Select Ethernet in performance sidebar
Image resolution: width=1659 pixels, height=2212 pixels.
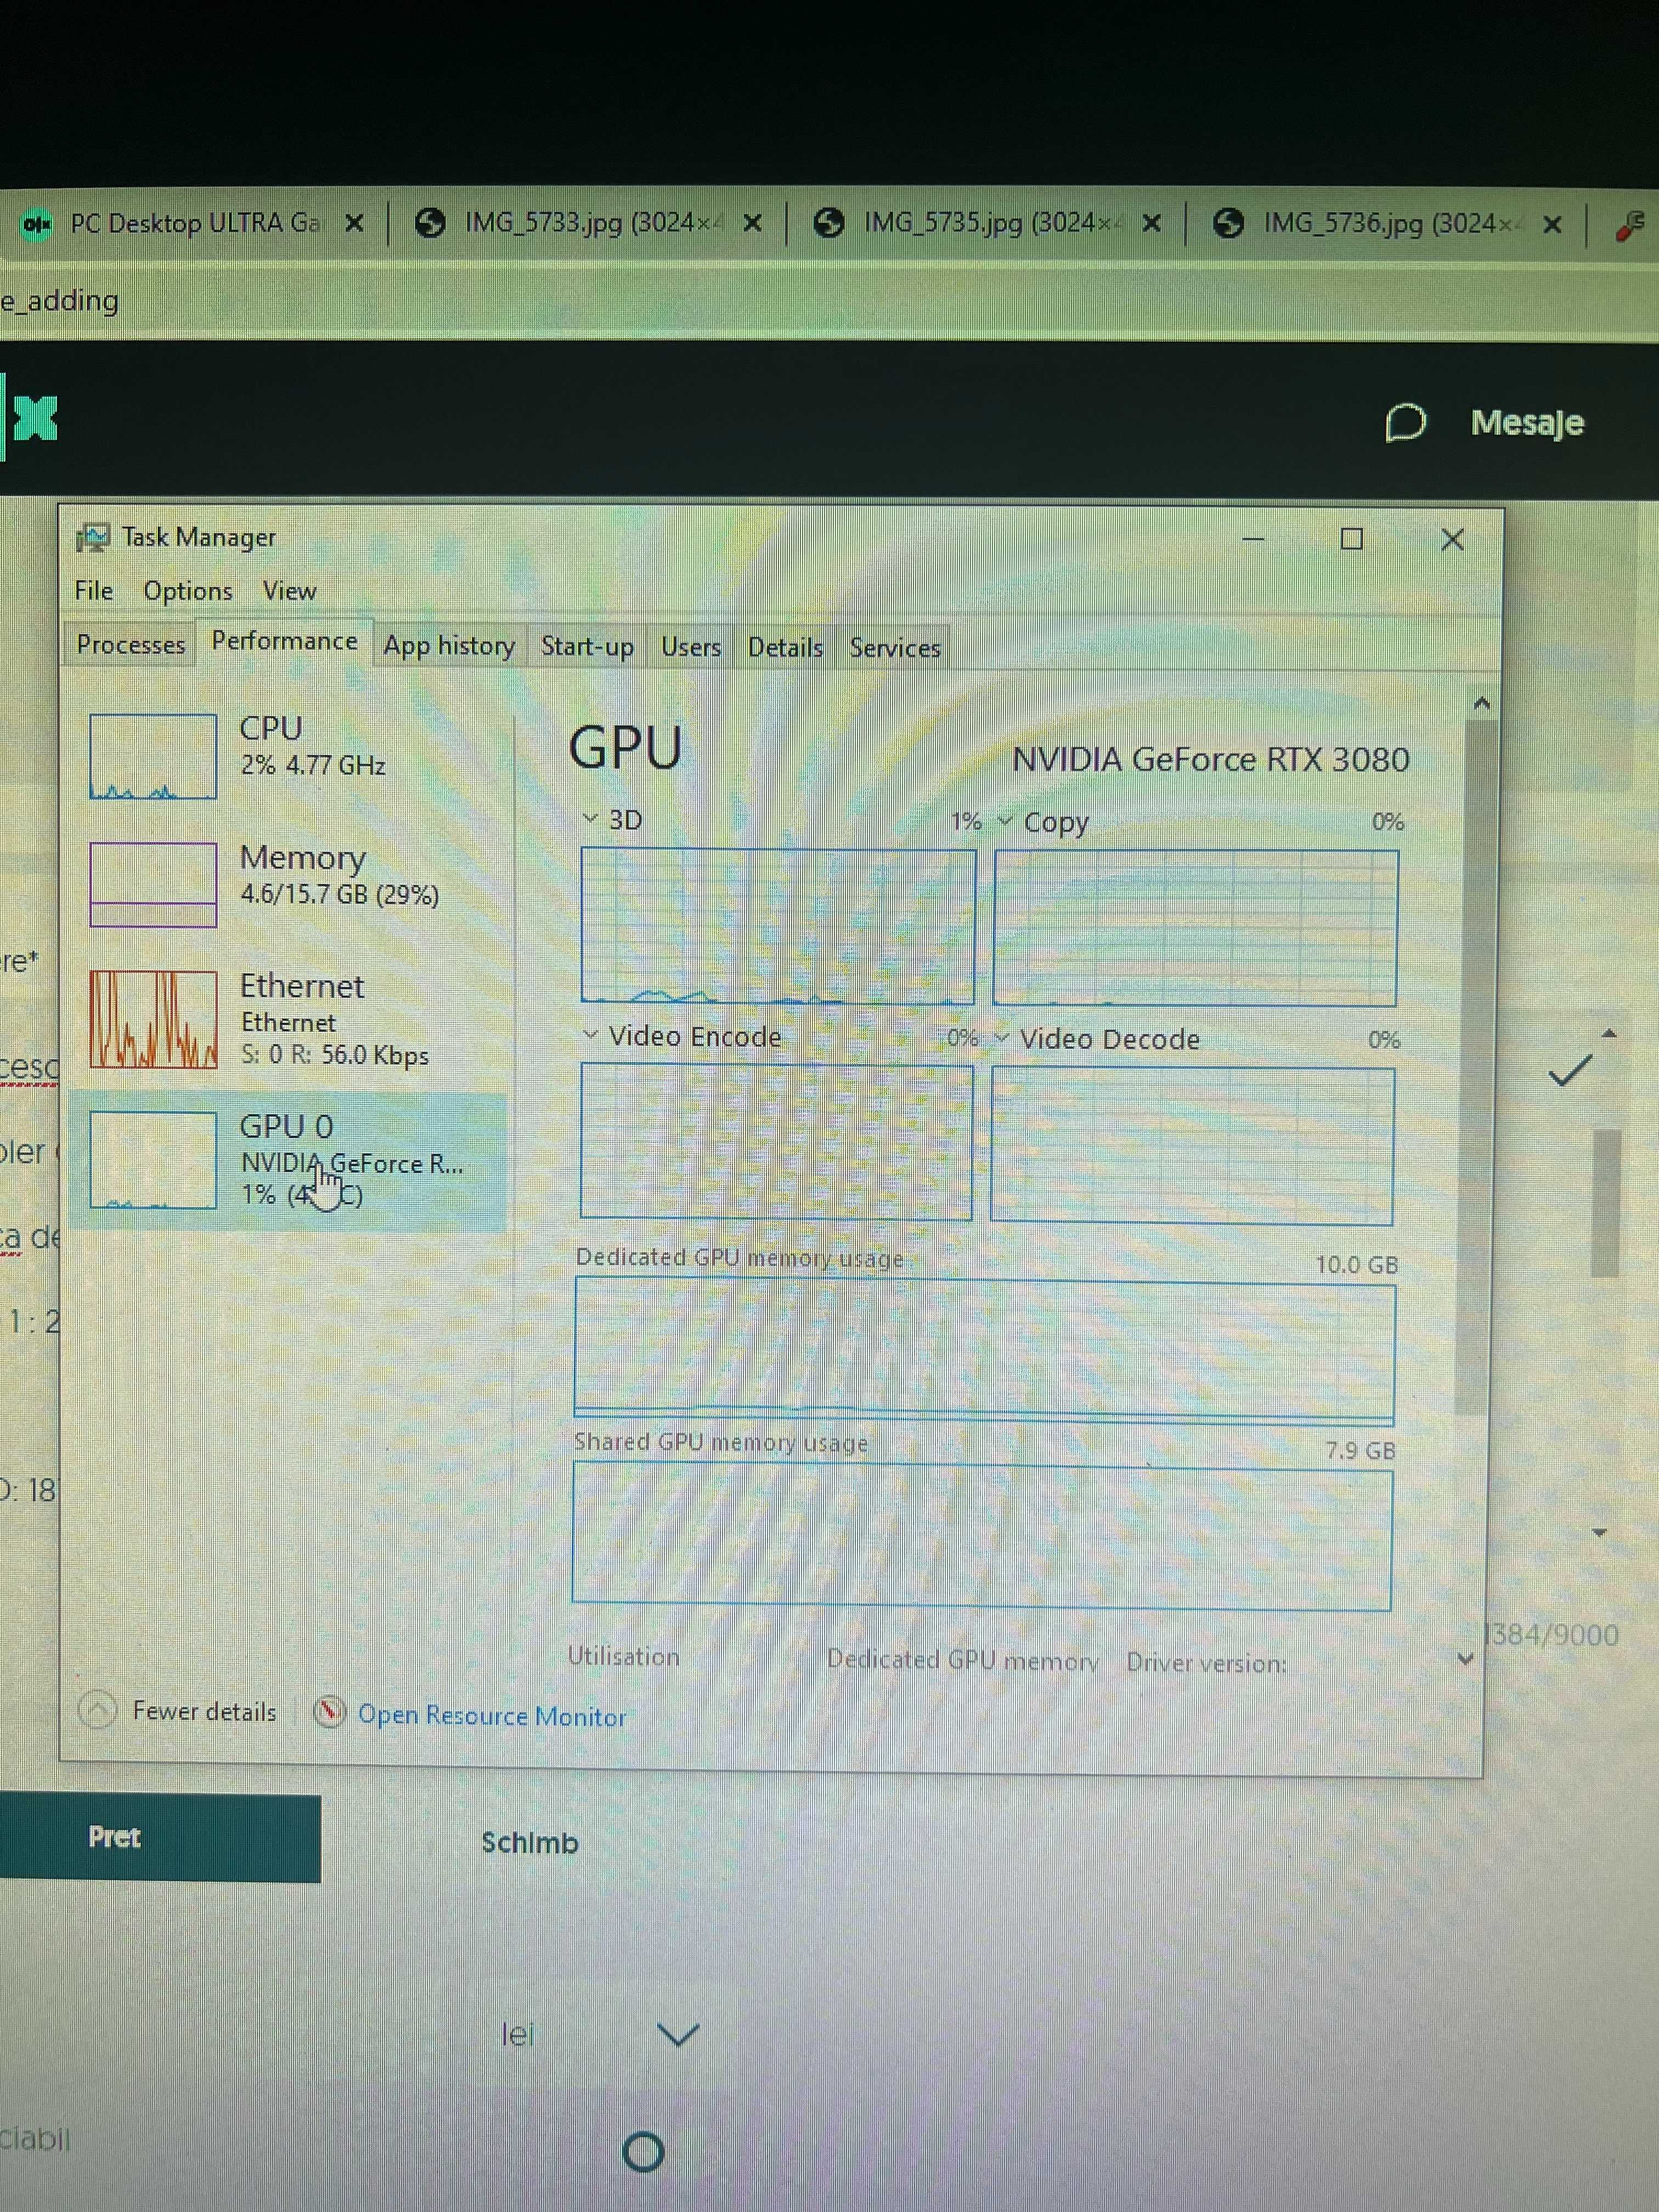pos(290,1019)
